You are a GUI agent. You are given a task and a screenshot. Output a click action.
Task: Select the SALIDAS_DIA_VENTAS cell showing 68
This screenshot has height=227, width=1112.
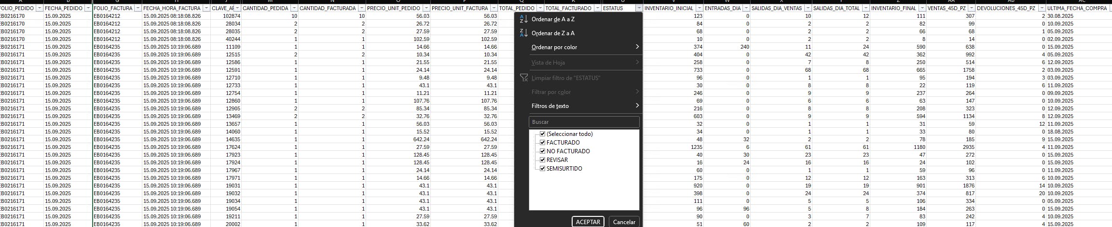click(782, 70)
